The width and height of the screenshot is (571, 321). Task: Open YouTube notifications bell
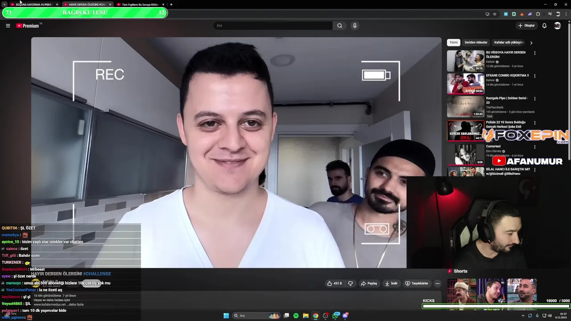[544, 26]
